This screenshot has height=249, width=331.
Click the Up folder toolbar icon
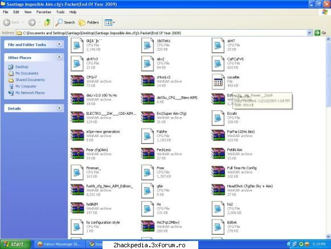tap(47, 22)
